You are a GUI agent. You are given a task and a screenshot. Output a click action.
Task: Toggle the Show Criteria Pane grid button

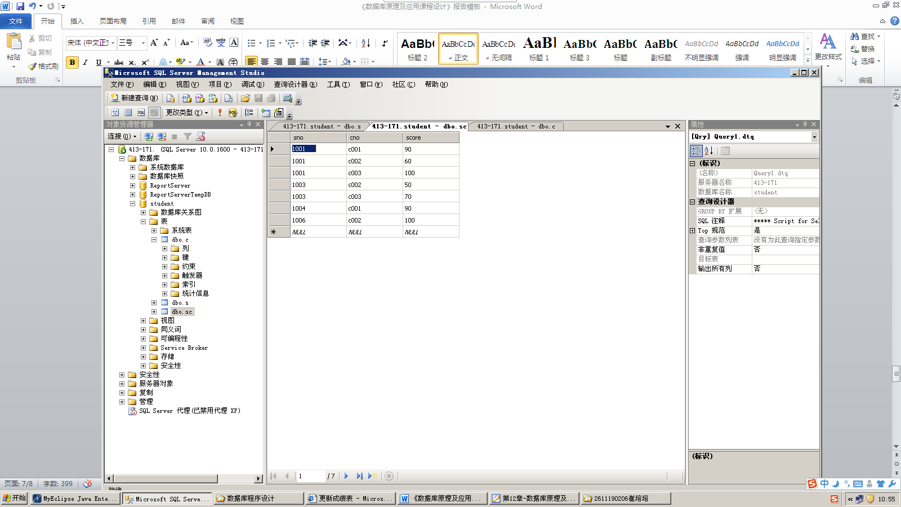[128, 113]
